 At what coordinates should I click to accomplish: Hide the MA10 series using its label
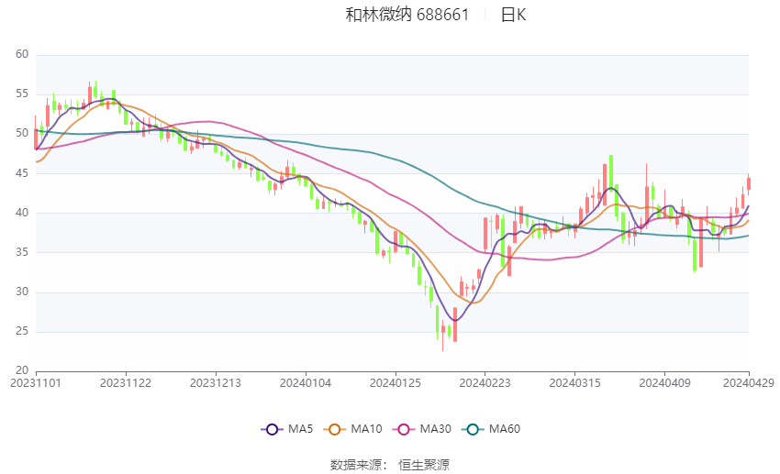366,429
